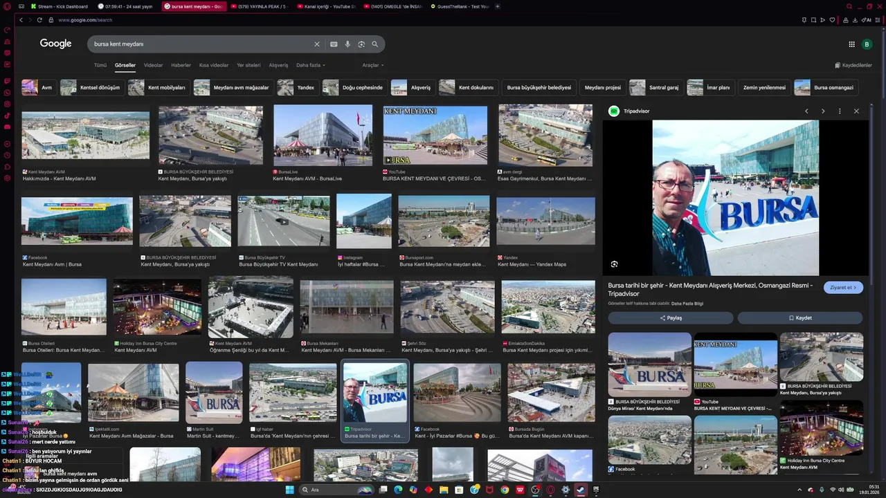Image resolution: width=886 pixels, height=498 pixels.
Task: Open preview panel three-dot options
Action: coord(840,111)
